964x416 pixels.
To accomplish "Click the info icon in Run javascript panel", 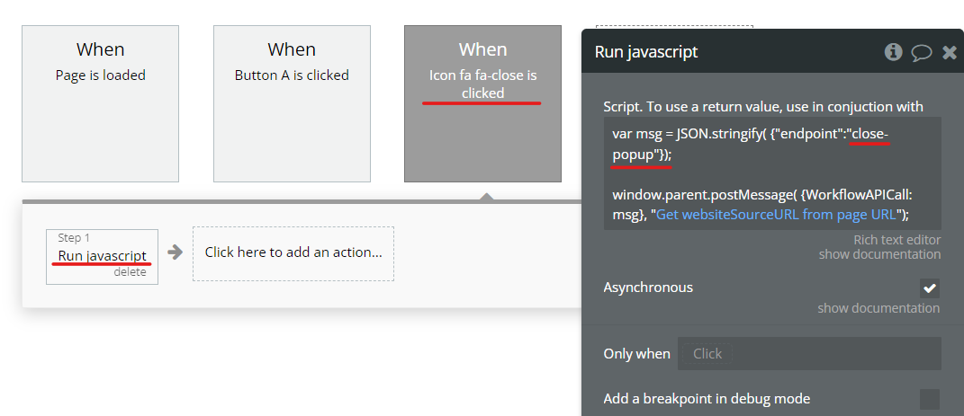I will (x=893, y=52).
